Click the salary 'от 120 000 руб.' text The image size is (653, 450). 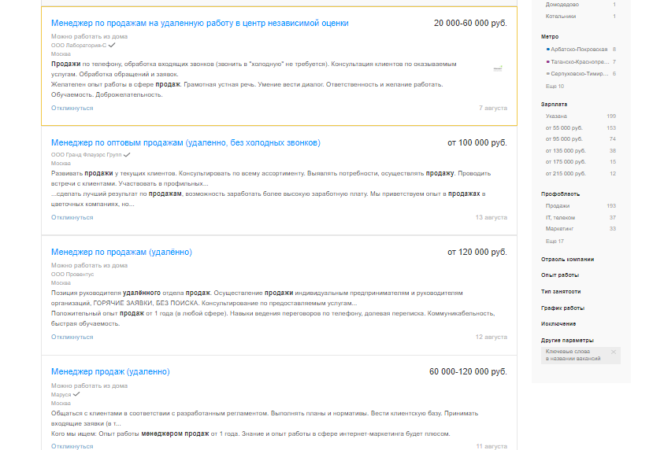point(477,252)
